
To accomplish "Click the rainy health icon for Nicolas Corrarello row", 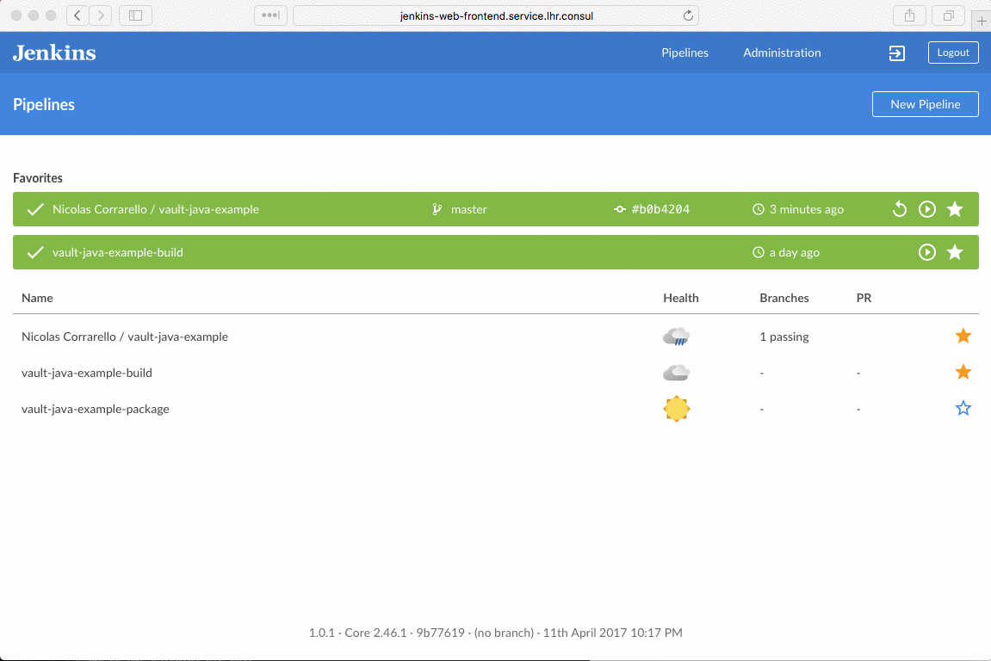I will (676, 337).
